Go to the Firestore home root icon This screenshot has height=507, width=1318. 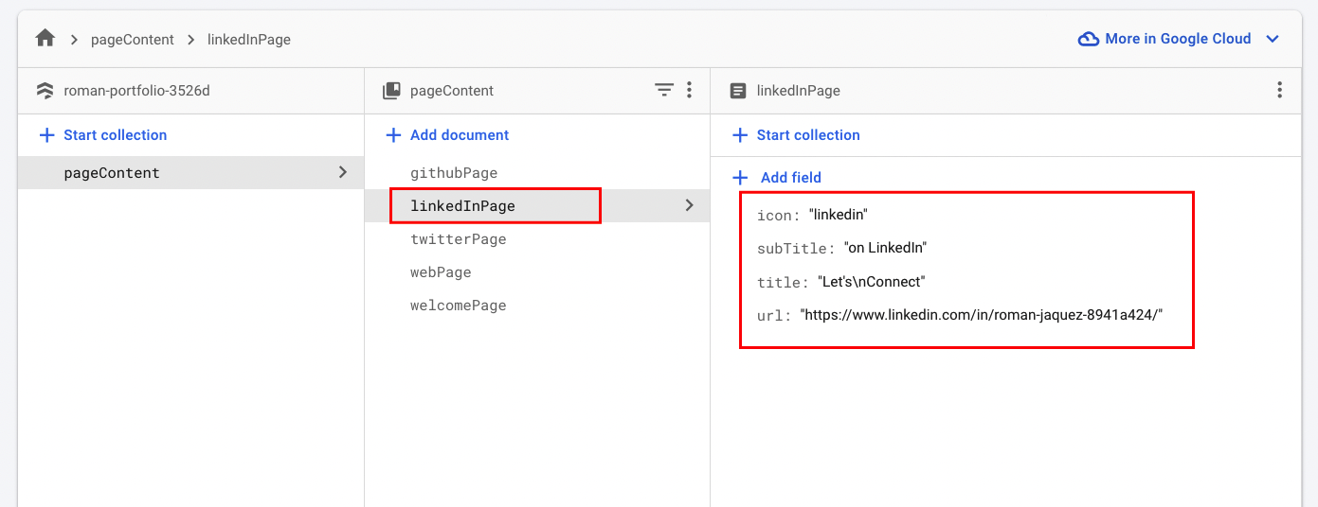pos(45,39)
